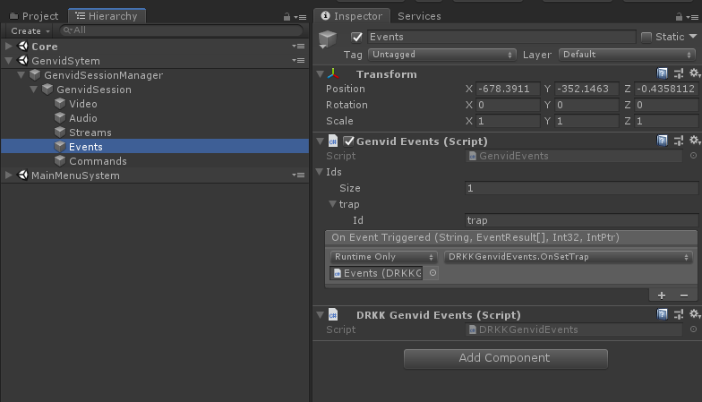Toggle the Hierarchy panel lock icon

pyautogui.click(x=287, y=17)
